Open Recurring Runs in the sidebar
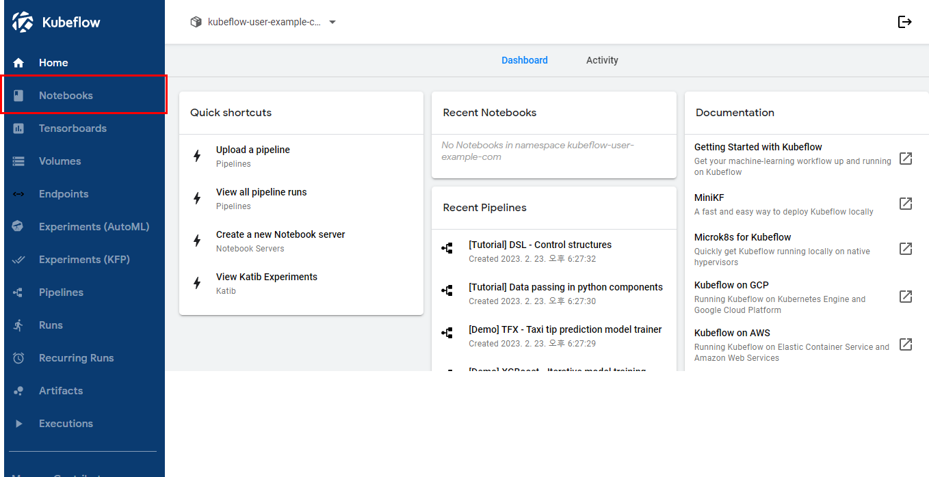Screen dimensions: 929x477 (x=84, y=358)
